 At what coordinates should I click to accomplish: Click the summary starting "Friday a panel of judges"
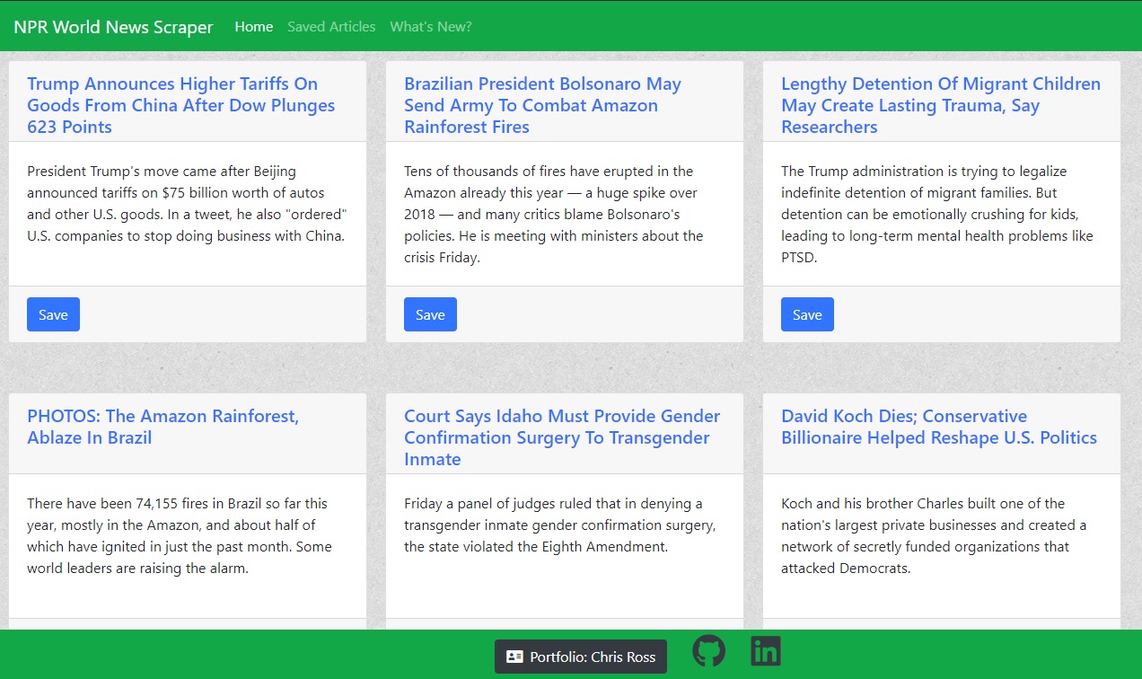click(560, 525)
